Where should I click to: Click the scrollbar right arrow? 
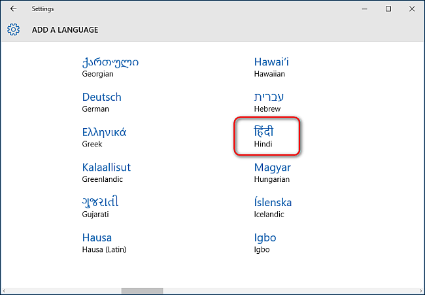coord(419,290)
